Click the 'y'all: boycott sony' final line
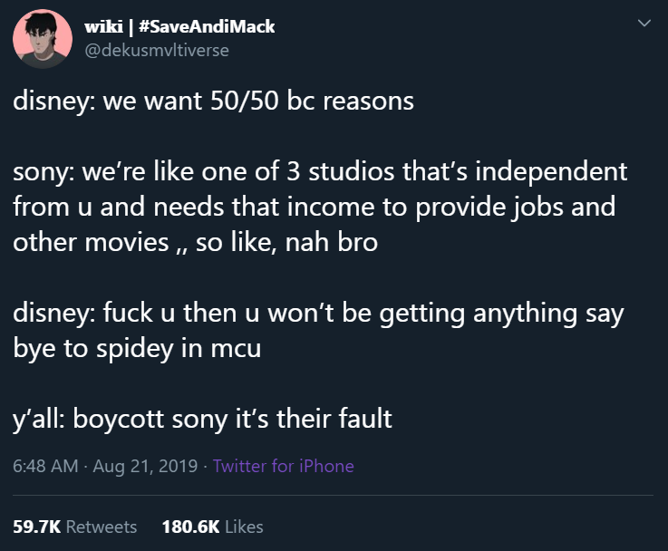Screen dimensions: 668x551 pos(202,419)
